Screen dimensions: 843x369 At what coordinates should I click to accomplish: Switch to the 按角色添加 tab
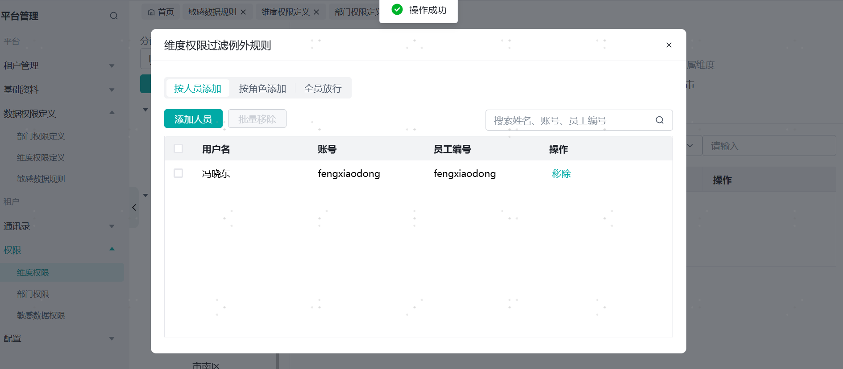(x=262, y=88)
